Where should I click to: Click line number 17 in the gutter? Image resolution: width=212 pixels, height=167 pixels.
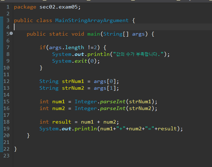[x=6, y=115]
